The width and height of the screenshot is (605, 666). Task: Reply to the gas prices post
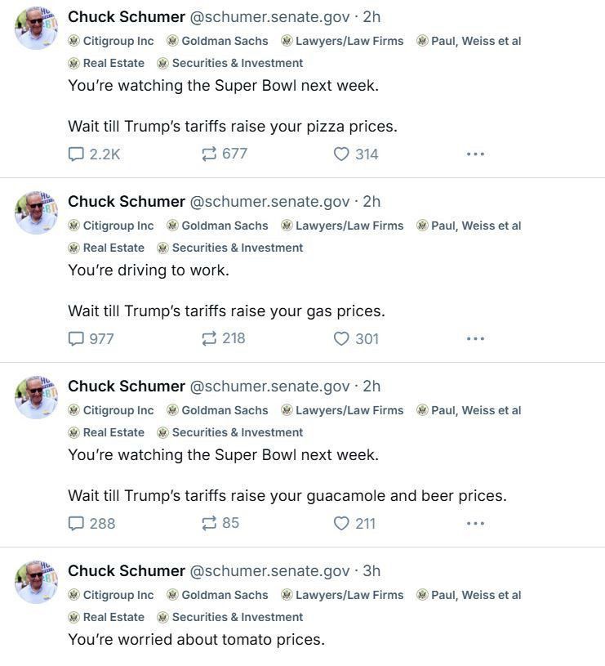click(76, 338)
